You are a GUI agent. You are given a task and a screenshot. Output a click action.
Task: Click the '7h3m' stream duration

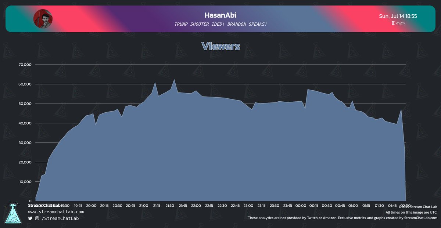point(400,23)
